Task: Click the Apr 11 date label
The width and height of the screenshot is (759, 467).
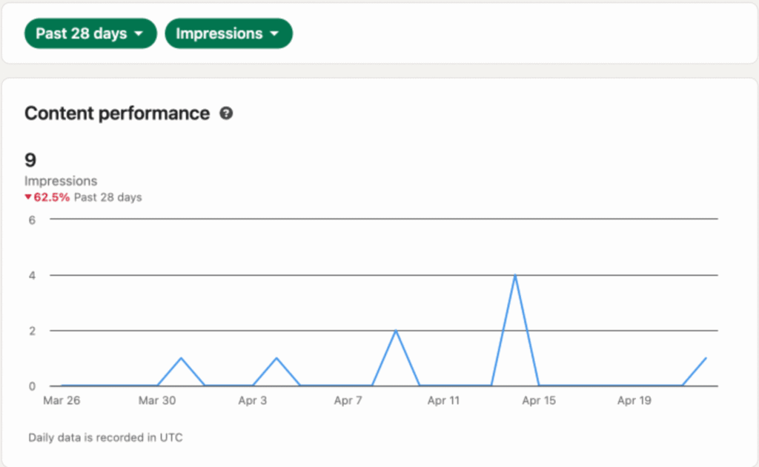Action: pos(443,400)
